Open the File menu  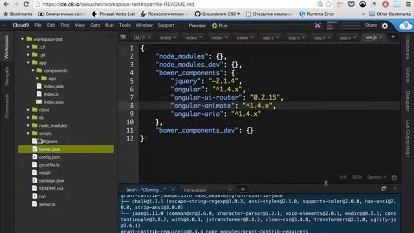(38, 25)
